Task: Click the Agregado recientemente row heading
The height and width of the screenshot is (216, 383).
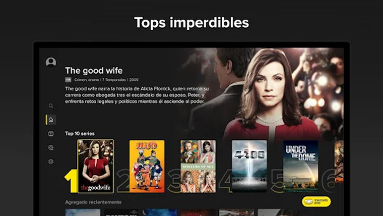Action: (x=93, y=202)
